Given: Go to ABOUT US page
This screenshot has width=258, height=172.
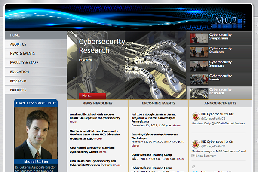Looking at the screenshot, I should point(36,44).
